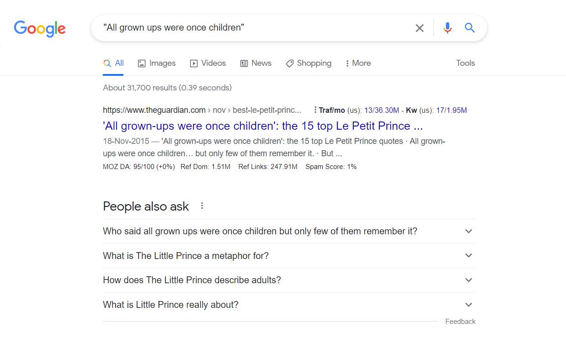Switch to the All results tab
The image size is (566, 338).
(113, 63)
